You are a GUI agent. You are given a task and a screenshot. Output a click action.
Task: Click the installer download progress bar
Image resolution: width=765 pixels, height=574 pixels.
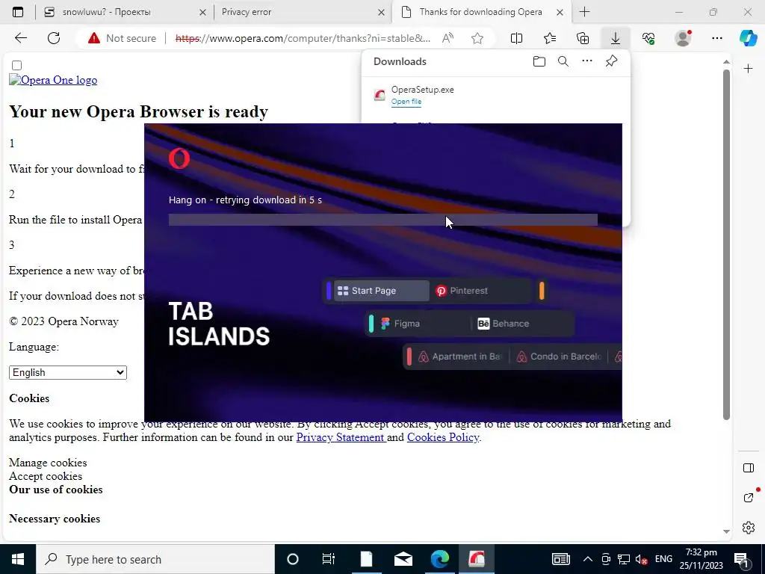(383, 220)
